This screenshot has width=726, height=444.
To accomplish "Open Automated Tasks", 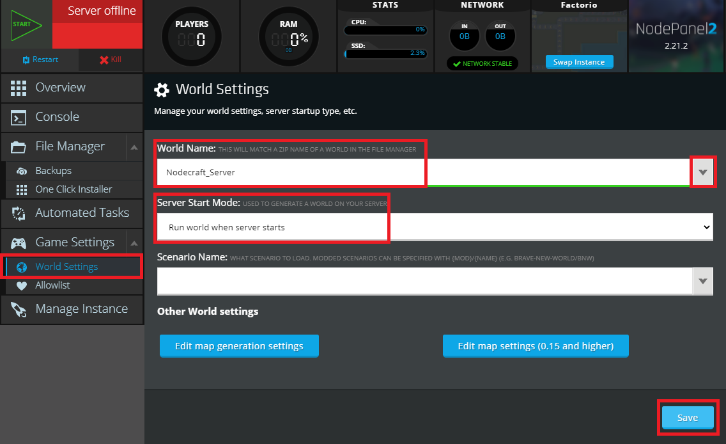I will 72,213.
